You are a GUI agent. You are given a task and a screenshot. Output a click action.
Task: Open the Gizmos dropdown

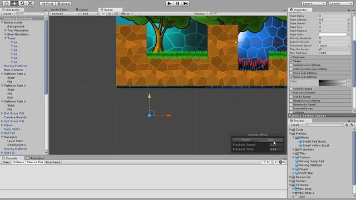[201, 13]
